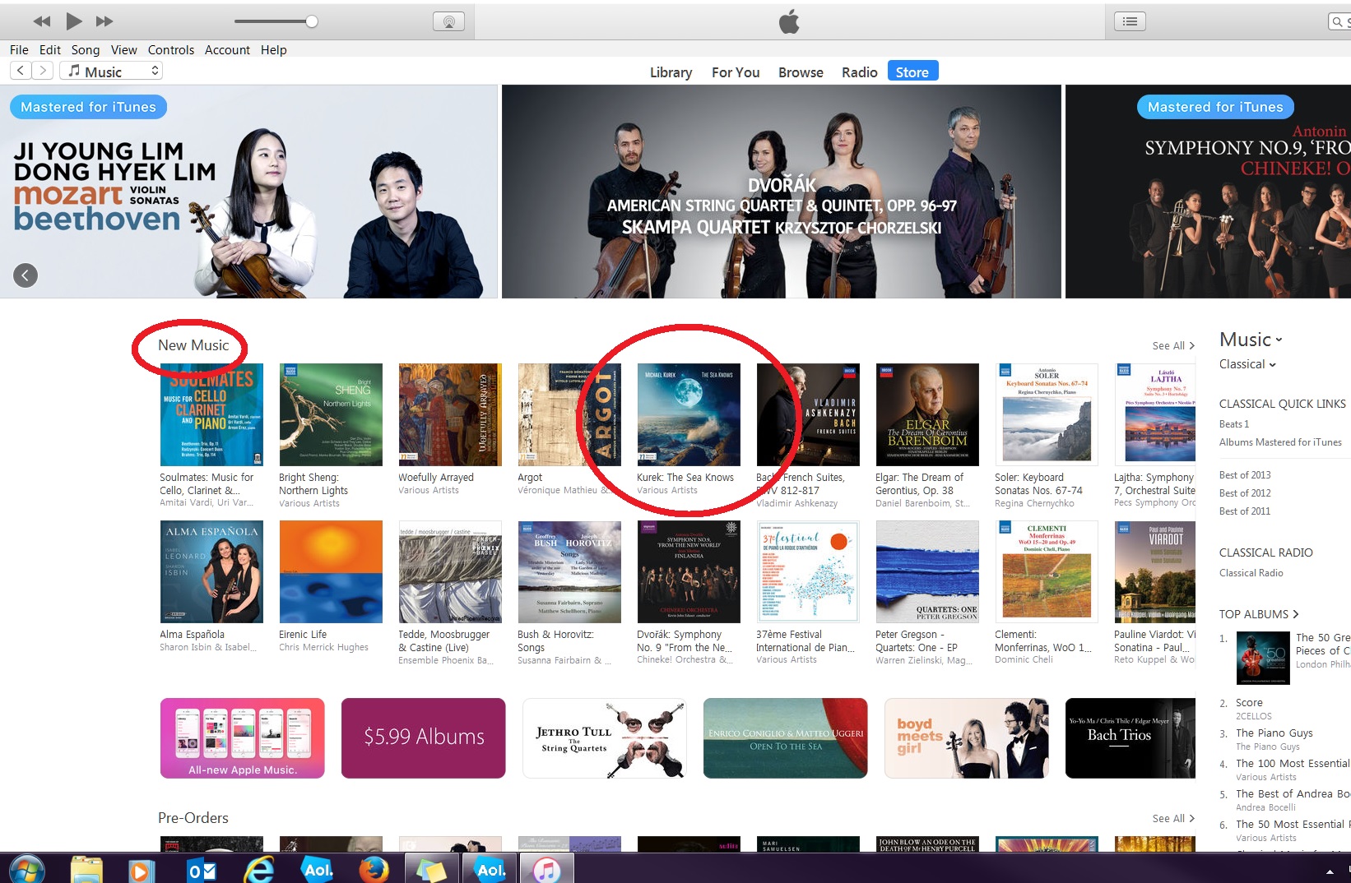Open the Music media type dropdown

click(x=111, y=72)
